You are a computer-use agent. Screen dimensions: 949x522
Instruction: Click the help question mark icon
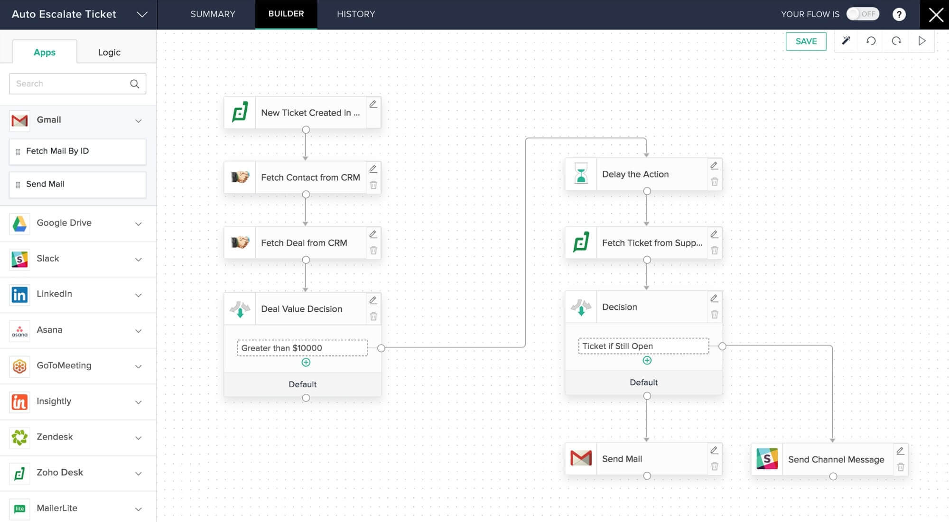point(899,14)
